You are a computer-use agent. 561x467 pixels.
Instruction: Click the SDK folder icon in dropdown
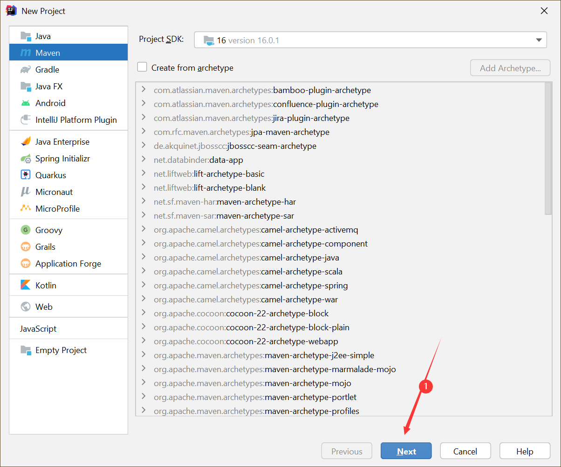[x=209, y=40]
